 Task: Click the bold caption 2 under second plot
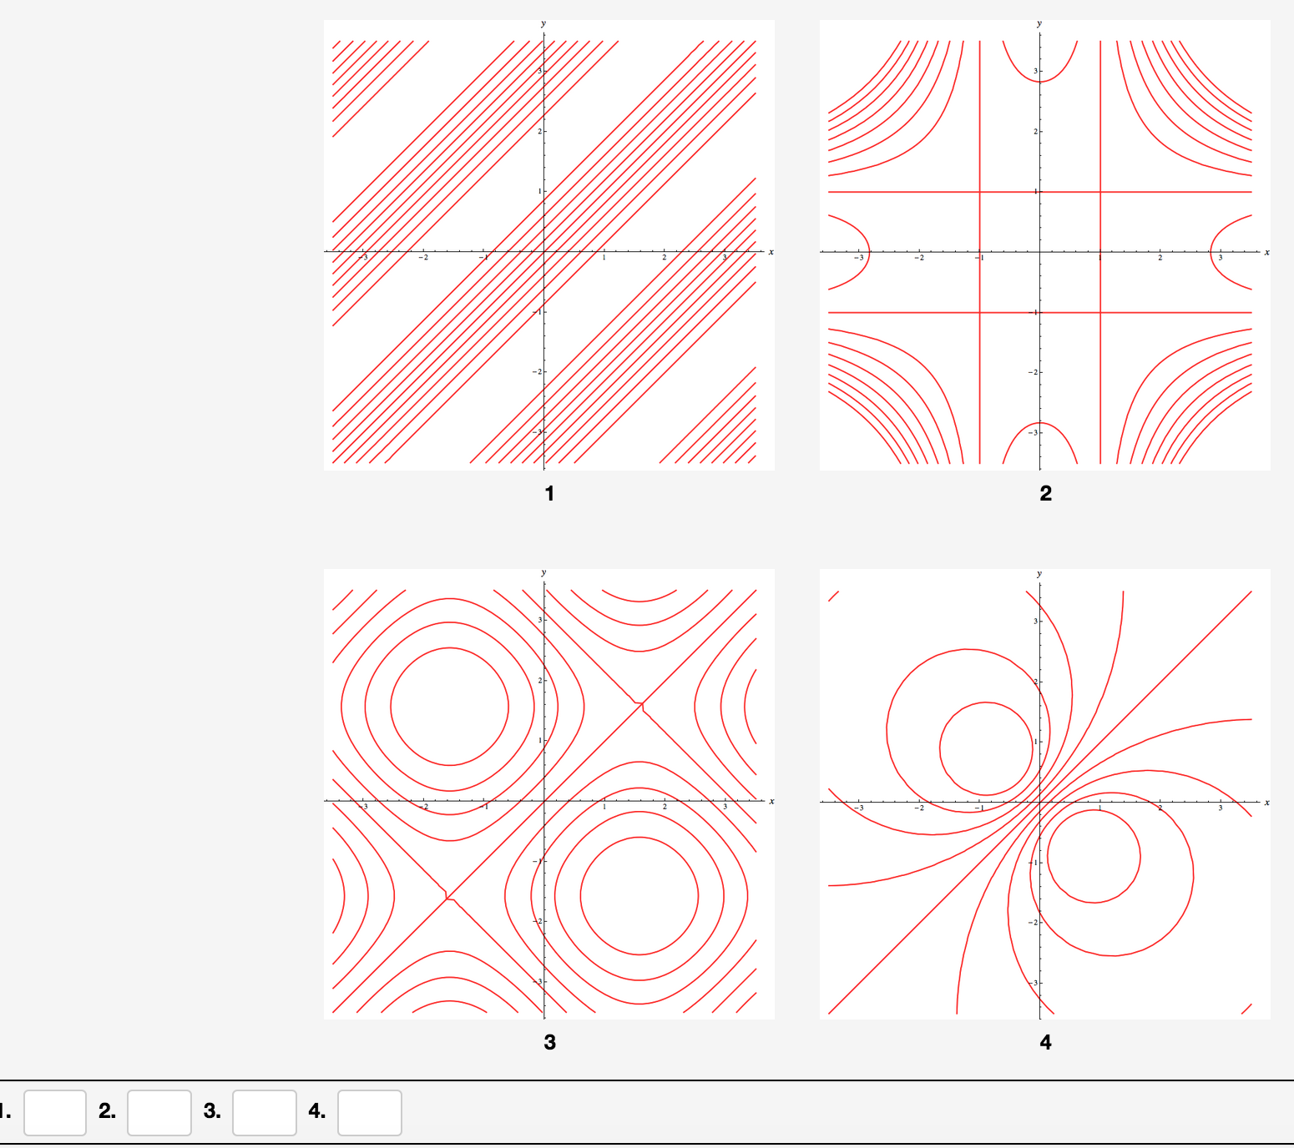tap(1045, 493)
